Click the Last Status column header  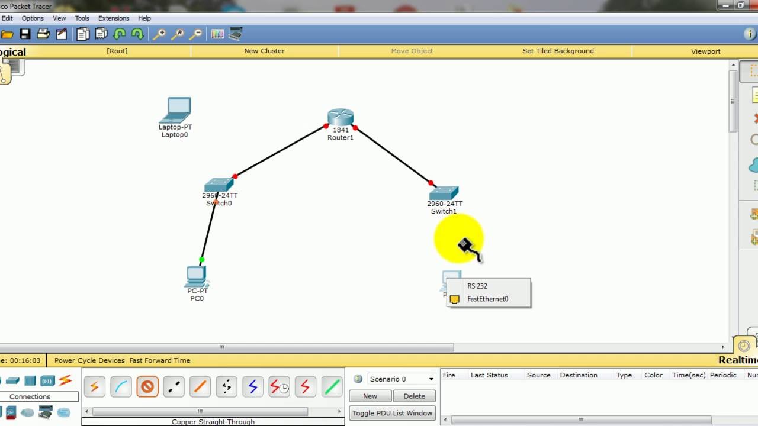(489, 375)
